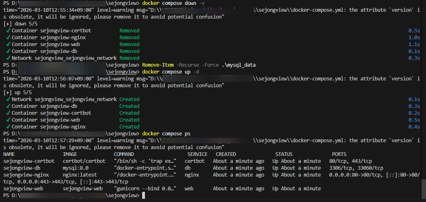Screen dimensions: 426x202
Task: Click the 'docker compose ps' command text
Action: point(166,134)
